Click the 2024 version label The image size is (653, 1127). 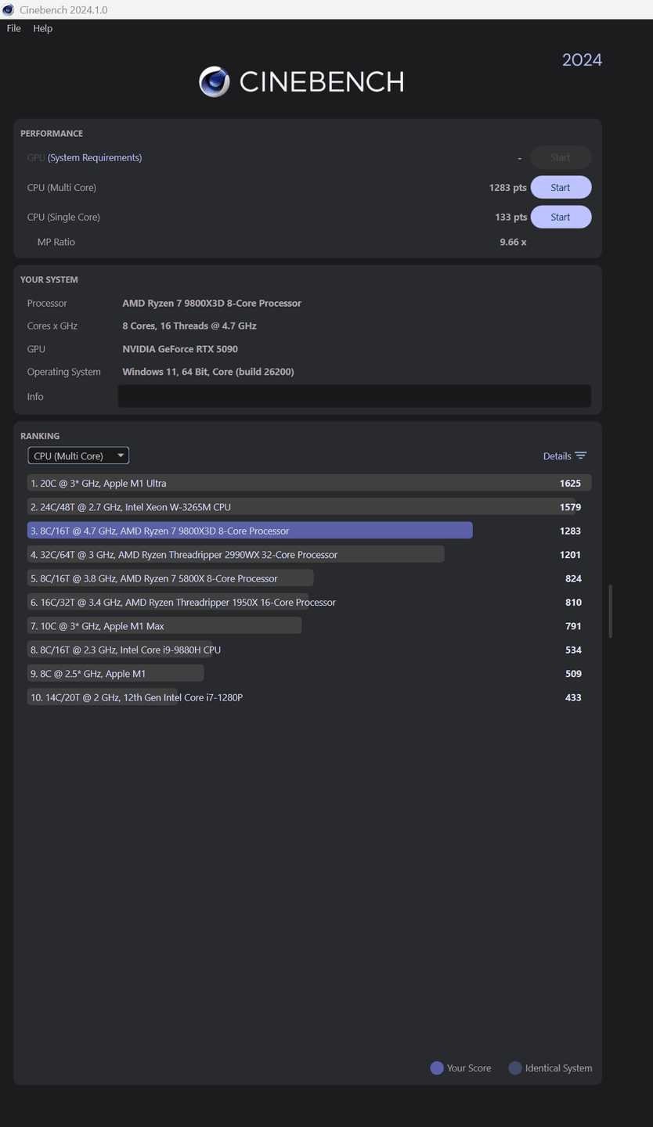click(582, 60)
